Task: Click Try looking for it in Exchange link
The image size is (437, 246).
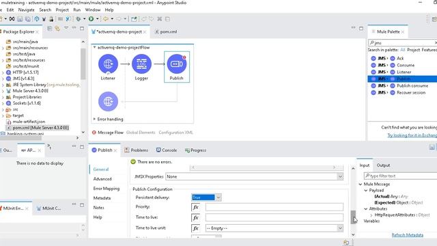Action: pos(412,135)
